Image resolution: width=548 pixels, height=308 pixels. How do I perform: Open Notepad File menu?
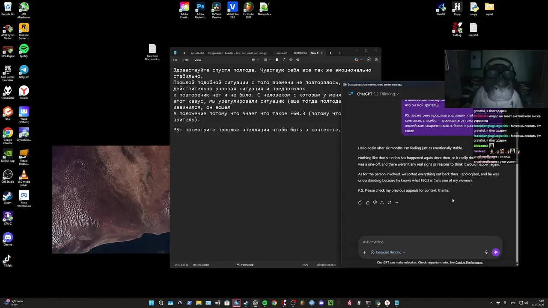175,60
